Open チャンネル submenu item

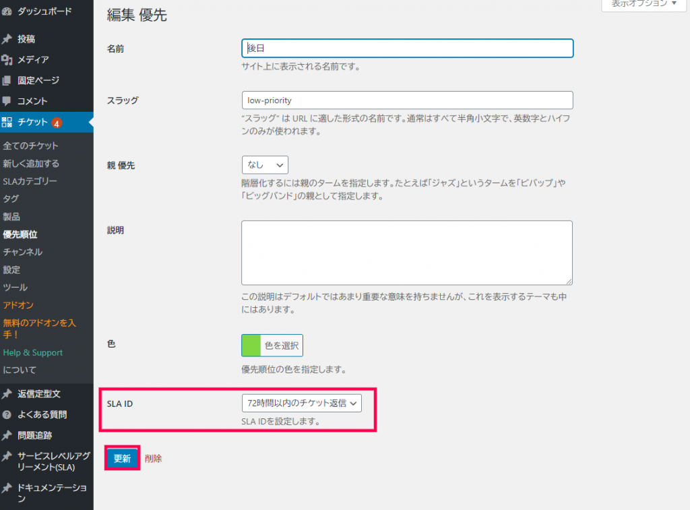tap(23, 252)
